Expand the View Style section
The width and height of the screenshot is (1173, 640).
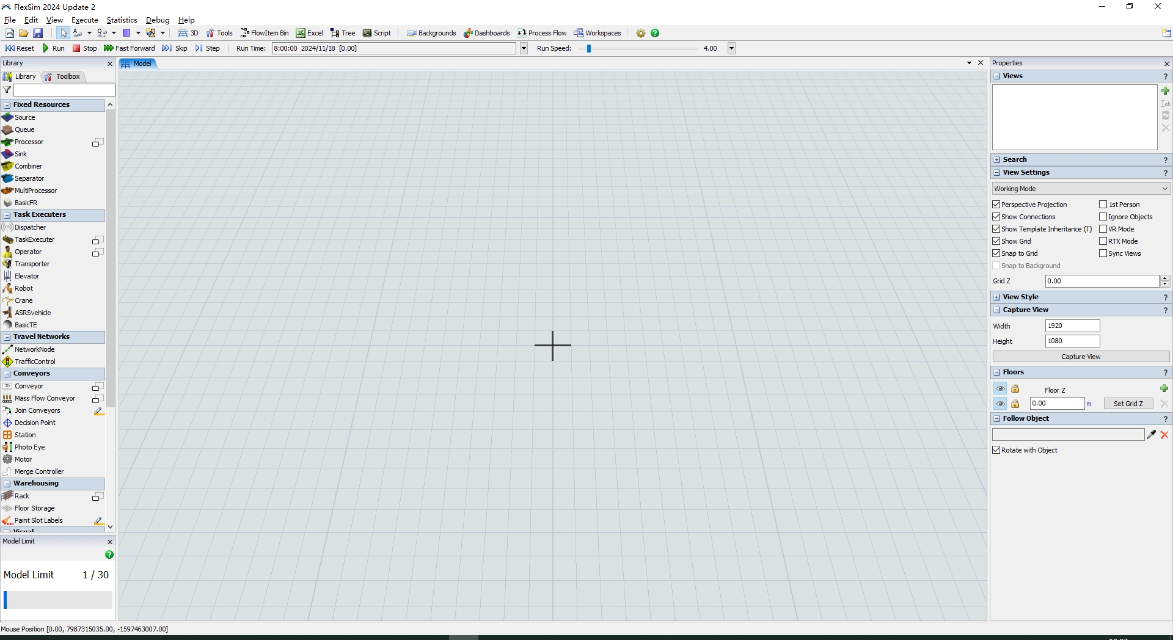(997, 297)
